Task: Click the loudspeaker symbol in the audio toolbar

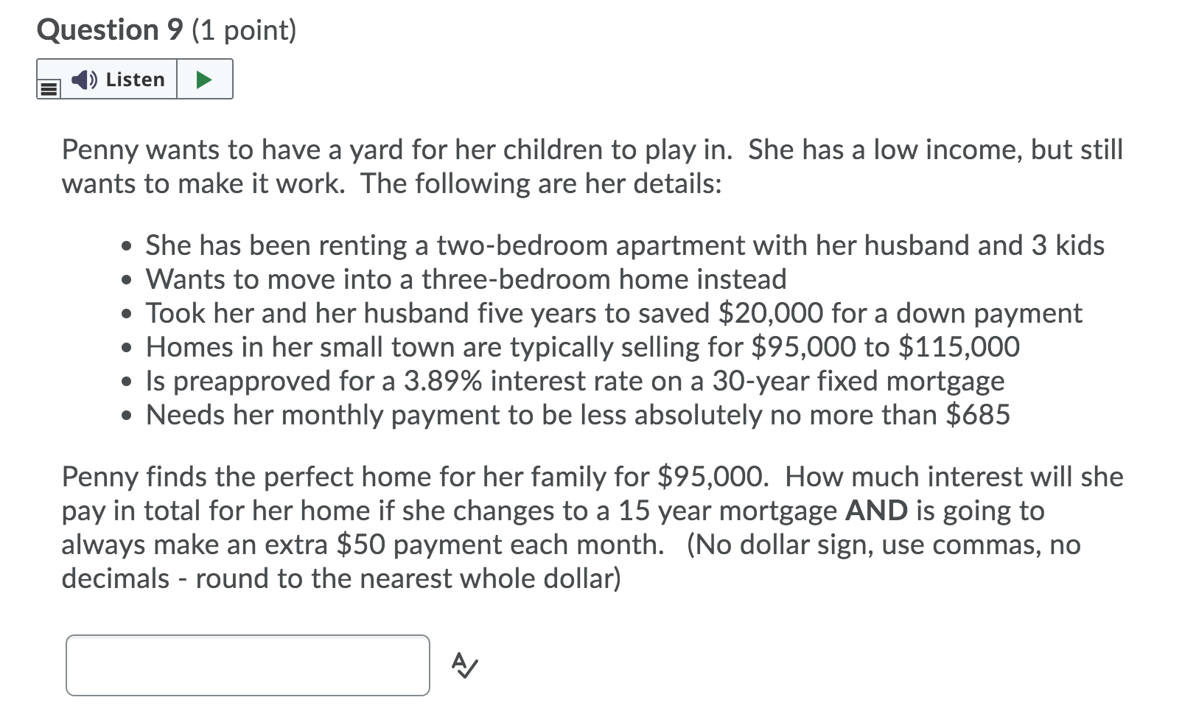Action: [x=83, y=79]
